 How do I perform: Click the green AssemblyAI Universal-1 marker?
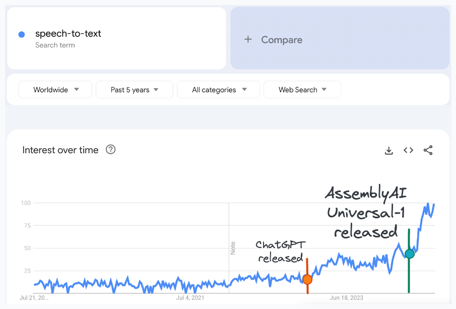(409, 254)
